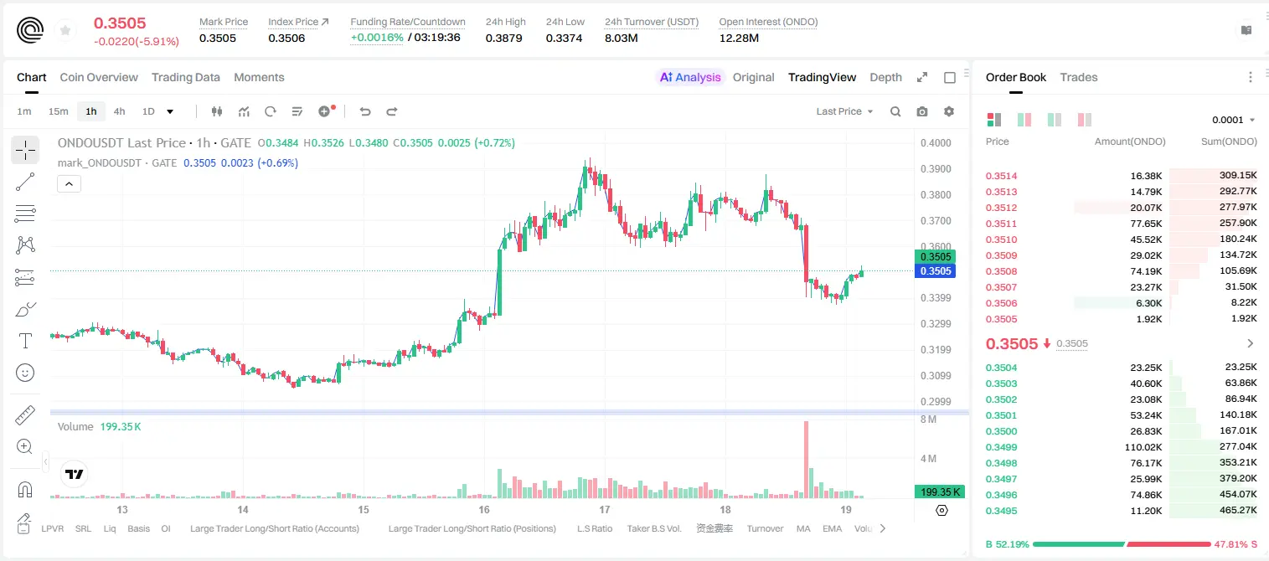Select the text annotation tool

coord(25,341)
